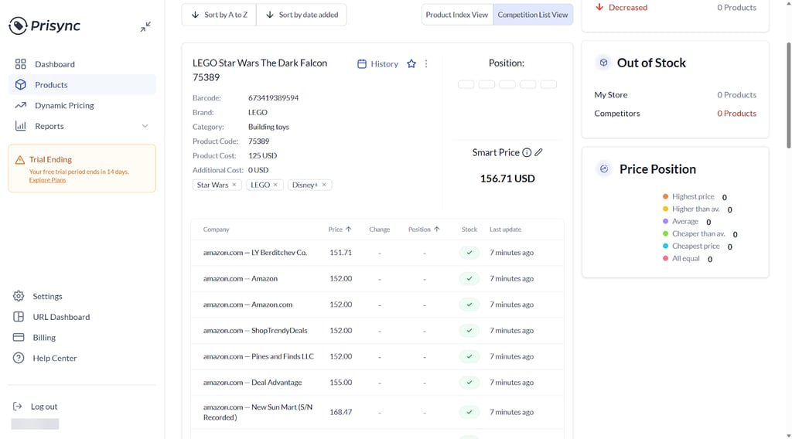Click the 156.71 USD smart price value

(x=507, y=179)
